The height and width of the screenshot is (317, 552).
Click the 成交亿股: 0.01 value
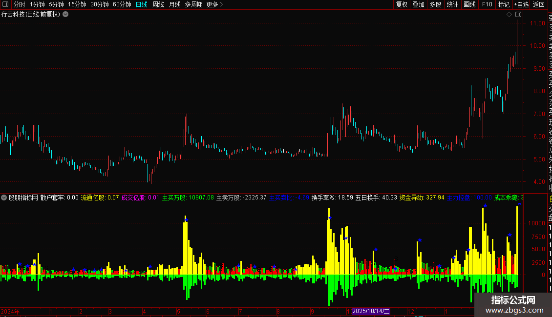(141, 198)
